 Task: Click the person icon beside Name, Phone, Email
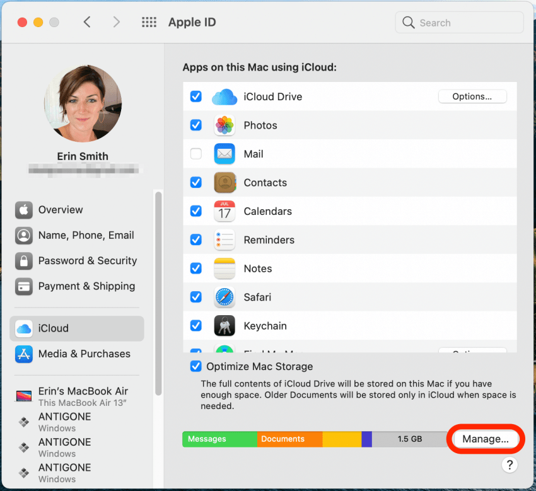tap(23, 236)
